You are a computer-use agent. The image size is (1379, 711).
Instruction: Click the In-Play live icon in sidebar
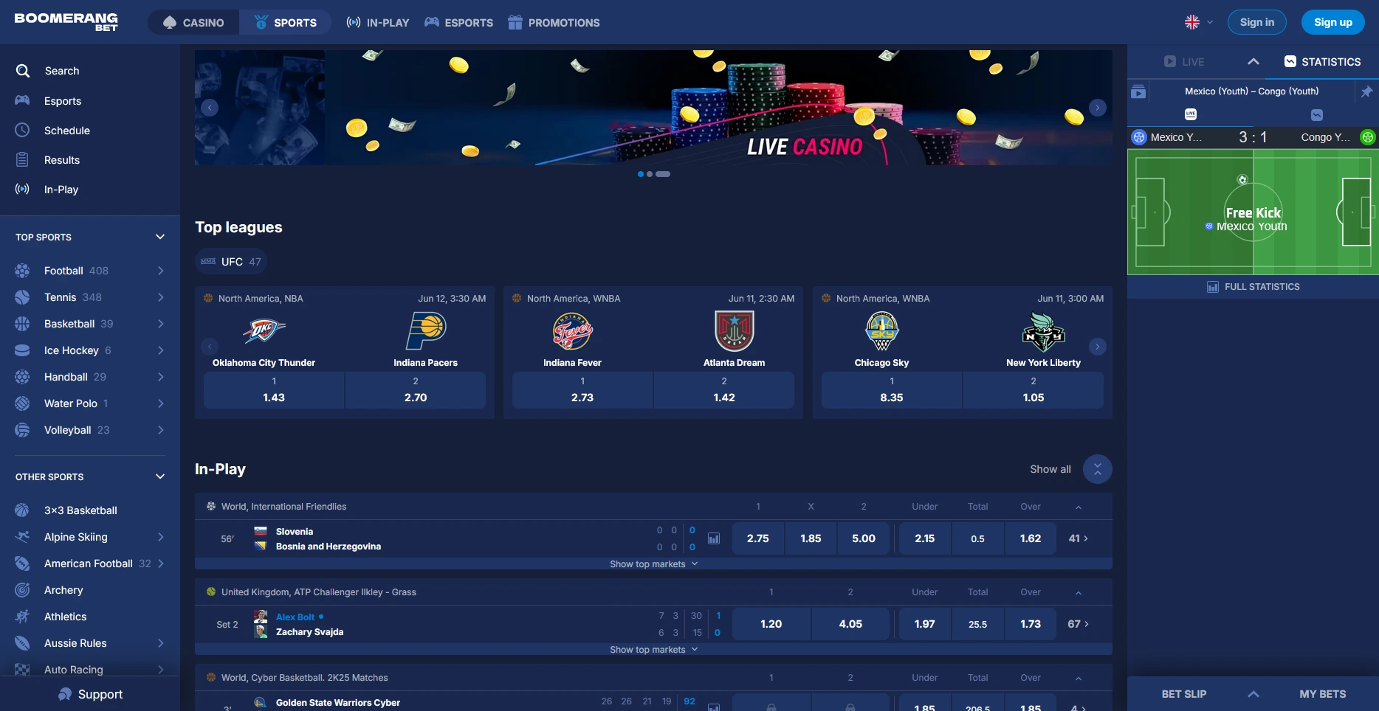tap(23, 189)
